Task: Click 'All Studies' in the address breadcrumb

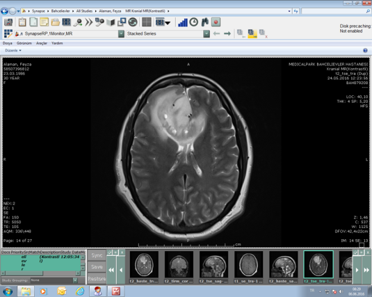Action: pyautogui.click(x=84, y=11)
